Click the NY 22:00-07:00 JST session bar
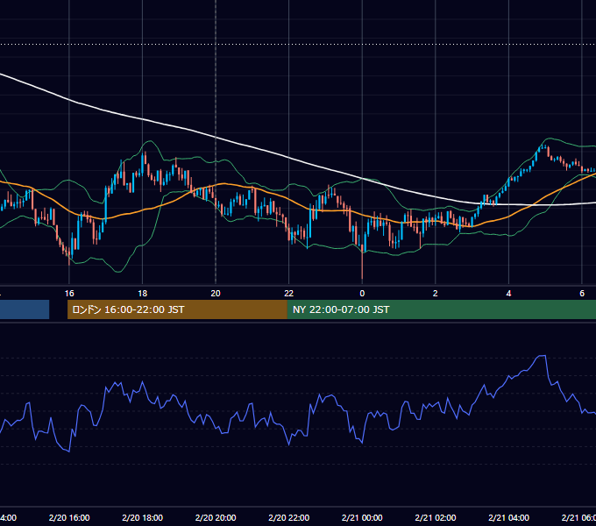The width and height of the screenshot is (596, 526). pyautogui.click(x=441, y=309)
